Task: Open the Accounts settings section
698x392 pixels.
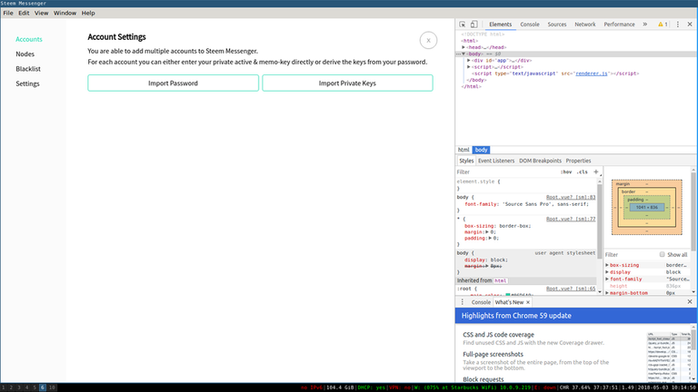Action: [29, 39]
